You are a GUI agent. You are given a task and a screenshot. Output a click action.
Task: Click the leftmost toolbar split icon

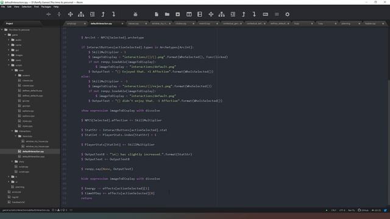pyautogui.click(x=49, y=15)
